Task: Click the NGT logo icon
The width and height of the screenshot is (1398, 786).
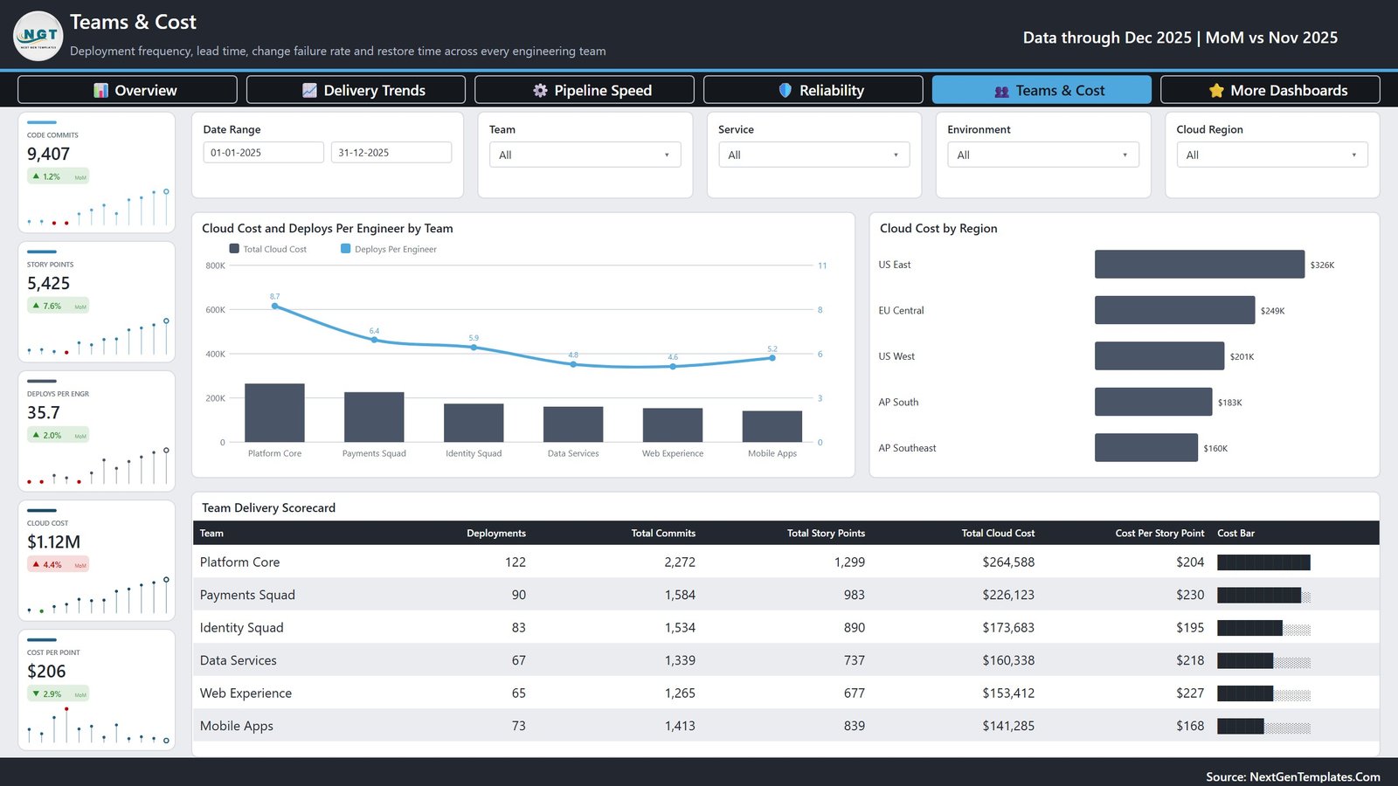Action: [38, 36]
